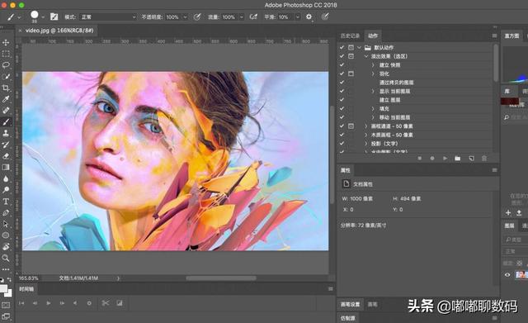This screenshot has width=528, height=323.
Task: Toggle pressure for opacity in the options bar
Action: click(x=197, y=17)
